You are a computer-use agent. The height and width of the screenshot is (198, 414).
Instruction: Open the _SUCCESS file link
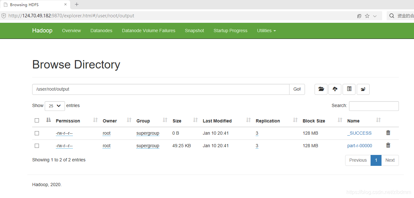pos(359,133)
